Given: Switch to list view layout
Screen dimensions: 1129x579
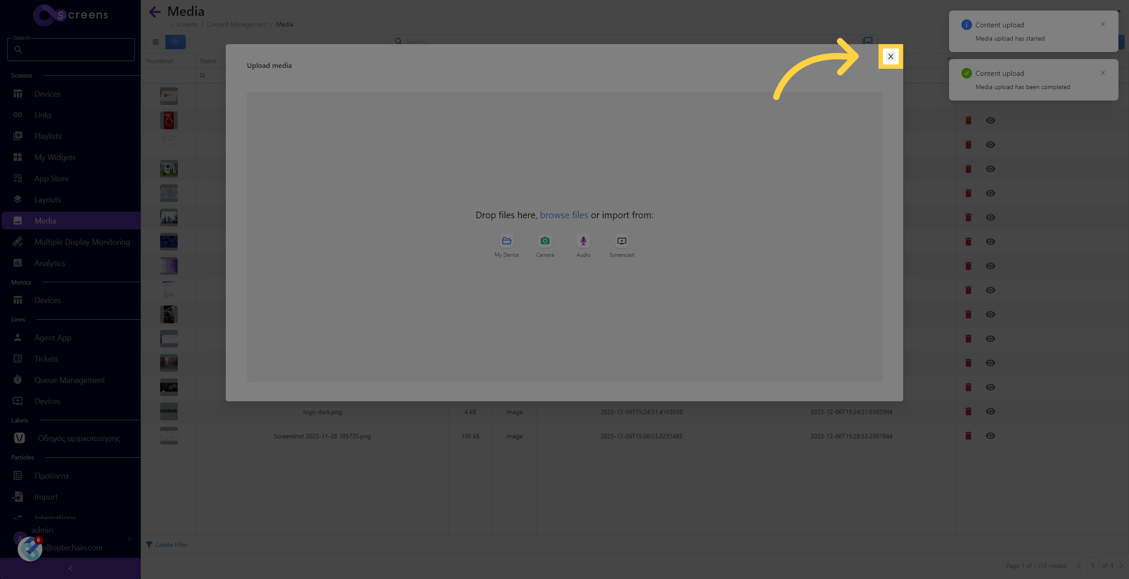Looking at the screenshot, I should click(176, 42).
